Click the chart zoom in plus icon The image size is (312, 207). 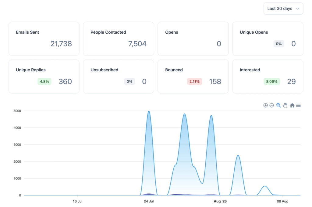click(265, 105)
